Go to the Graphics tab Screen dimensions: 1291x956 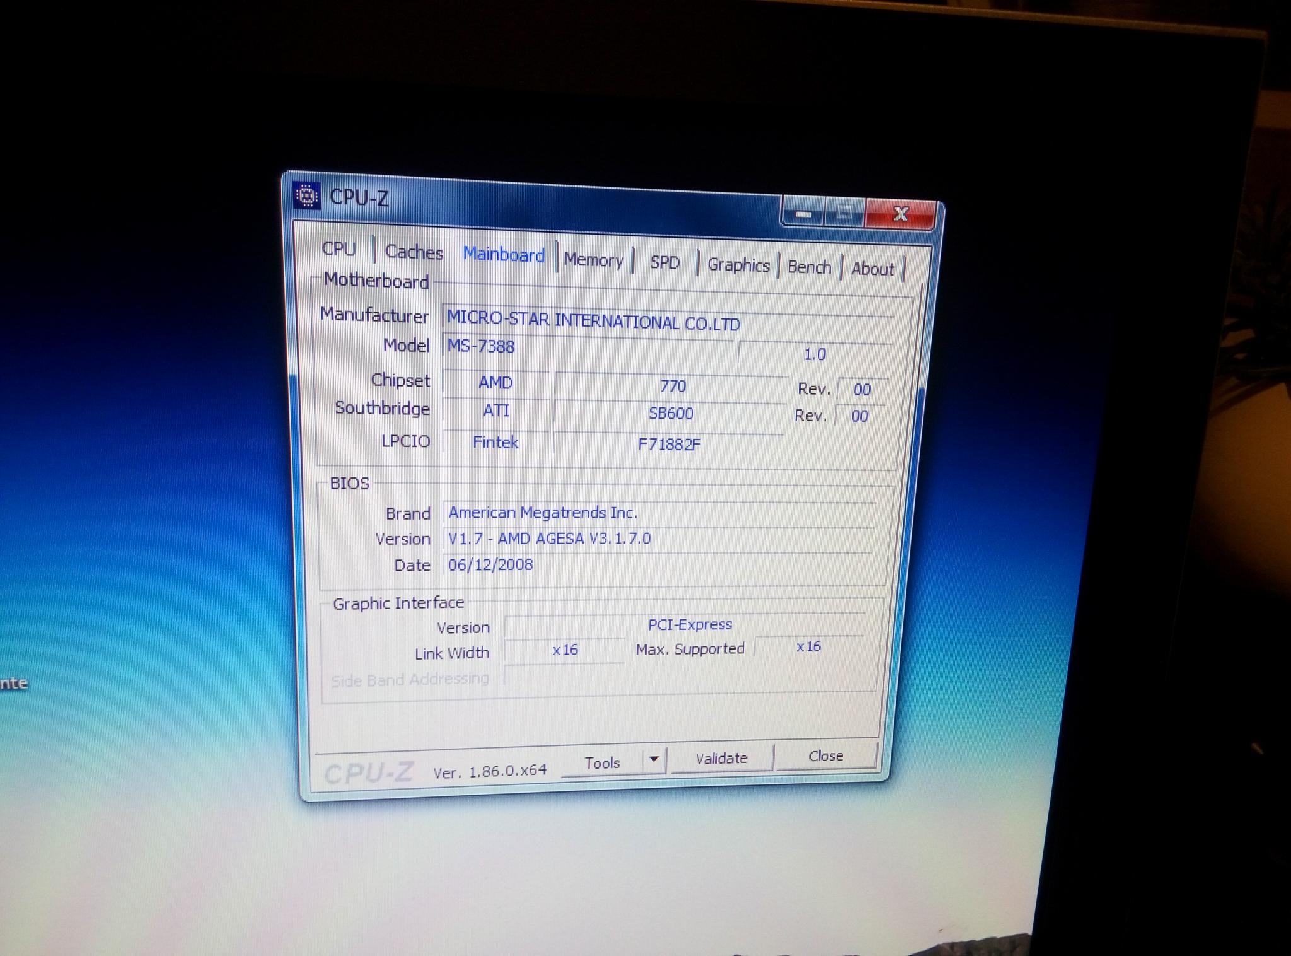coord(738,265)
